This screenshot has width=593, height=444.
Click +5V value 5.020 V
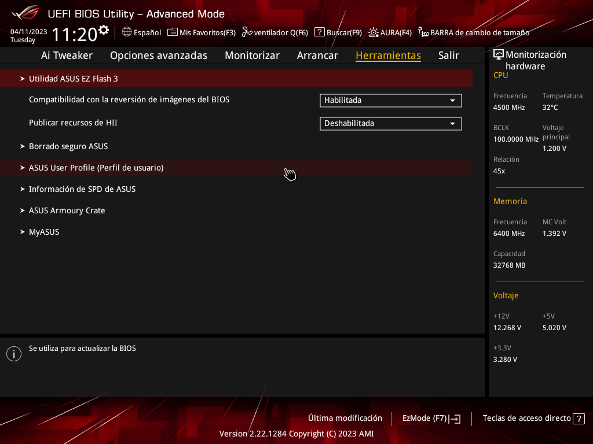(554, 328)
